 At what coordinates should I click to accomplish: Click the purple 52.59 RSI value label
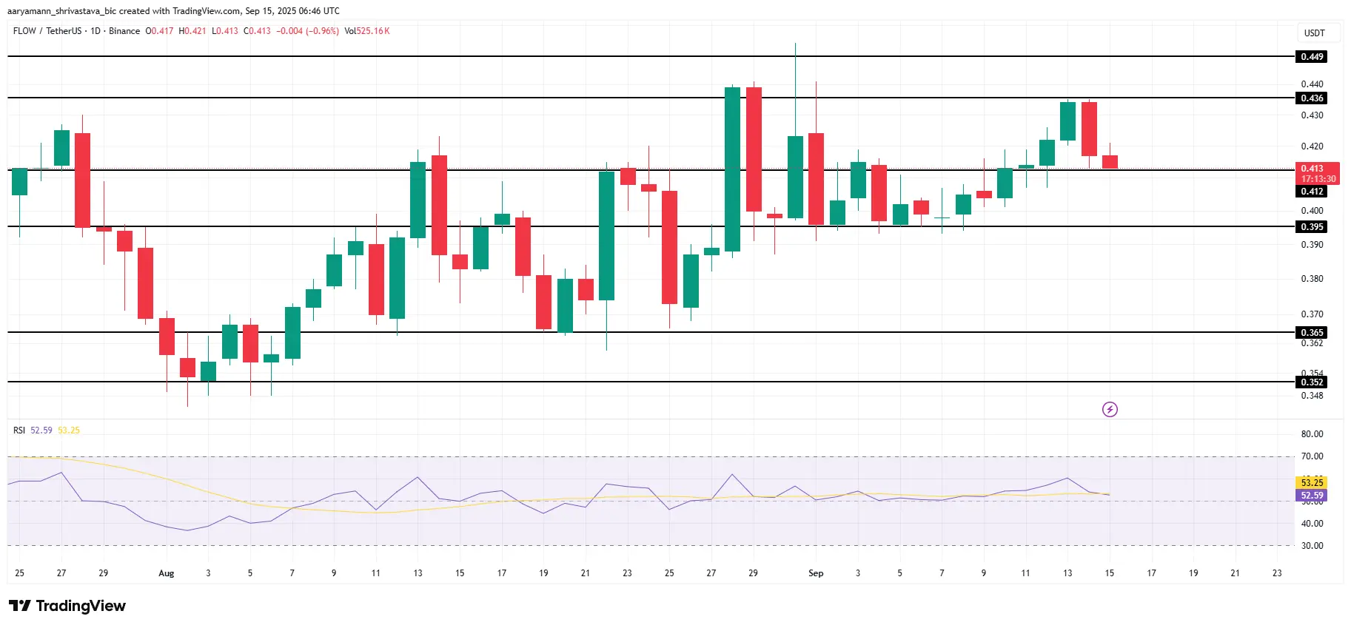pos(1313,496)
